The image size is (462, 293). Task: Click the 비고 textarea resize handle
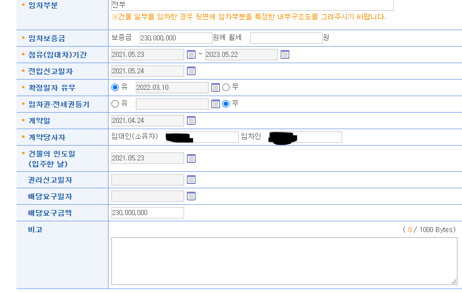(454, 282)
